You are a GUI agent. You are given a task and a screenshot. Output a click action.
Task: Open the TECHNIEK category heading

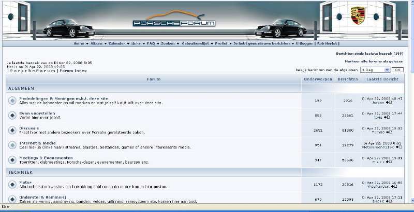(x=20, y=172)
